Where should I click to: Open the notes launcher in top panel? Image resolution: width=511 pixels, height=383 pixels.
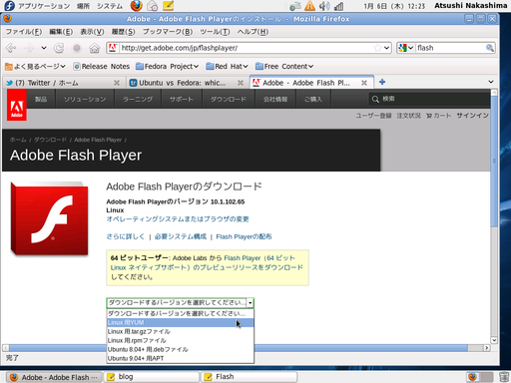click(x=169, y=6)
